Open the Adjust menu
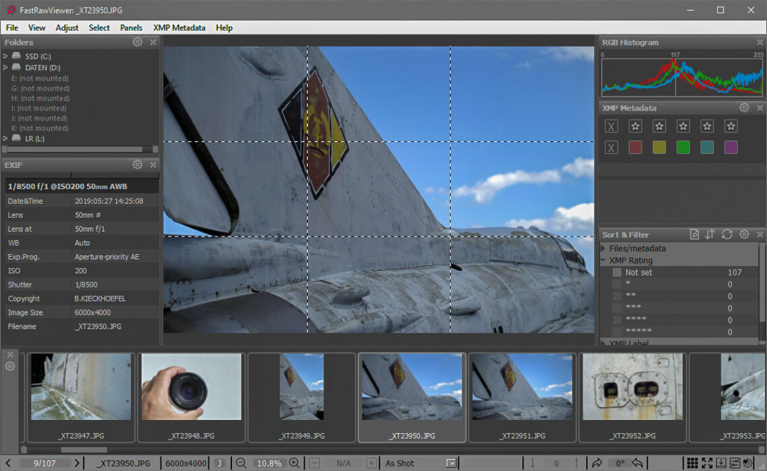This screenshot has height=471, width=767. [x=67, y=28]
